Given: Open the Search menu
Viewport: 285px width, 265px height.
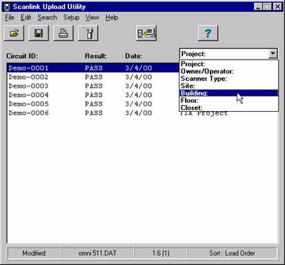Looking at the screenshot, I should click(x=47, y=17).
